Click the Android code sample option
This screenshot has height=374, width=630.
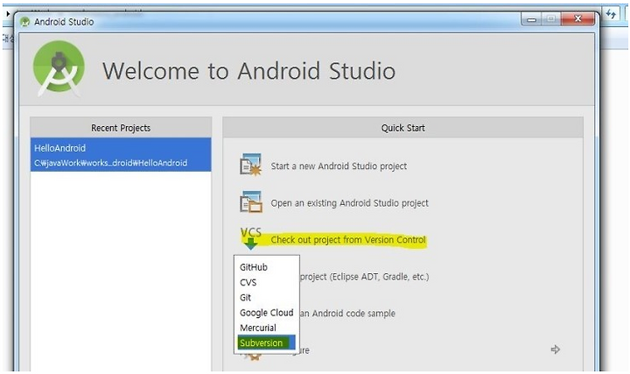[347, 314]
